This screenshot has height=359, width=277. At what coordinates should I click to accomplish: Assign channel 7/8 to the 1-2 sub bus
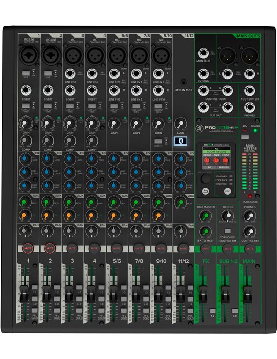click(146, 287)
